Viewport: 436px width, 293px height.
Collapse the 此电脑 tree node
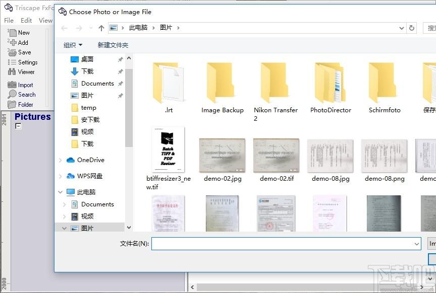pos(60,192)
